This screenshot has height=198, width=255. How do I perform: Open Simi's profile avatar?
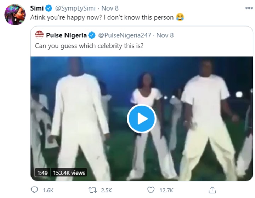click(x=15, y=14)
